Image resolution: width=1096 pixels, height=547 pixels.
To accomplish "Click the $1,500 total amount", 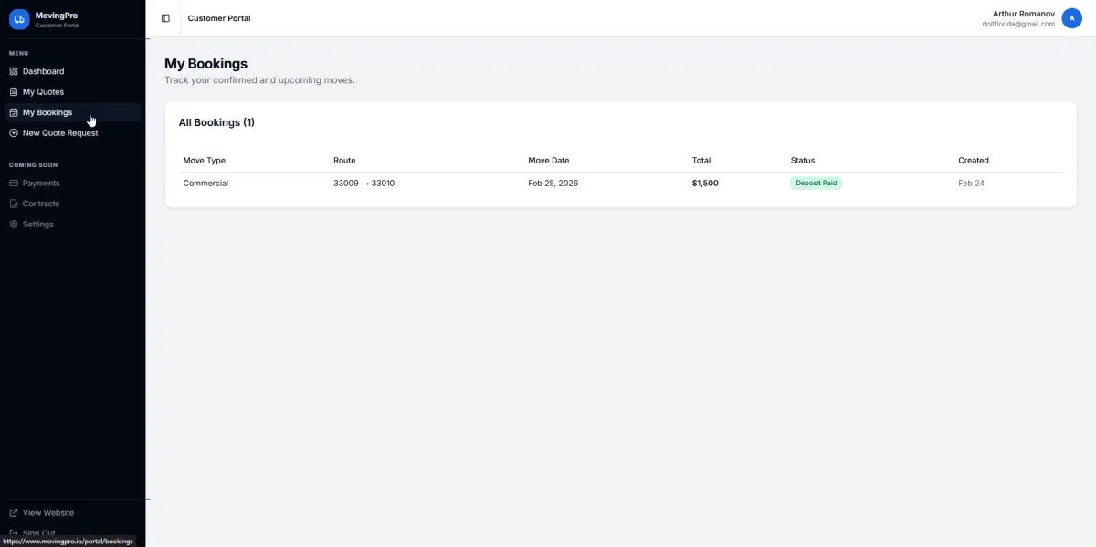I will (x=705, y=184).
